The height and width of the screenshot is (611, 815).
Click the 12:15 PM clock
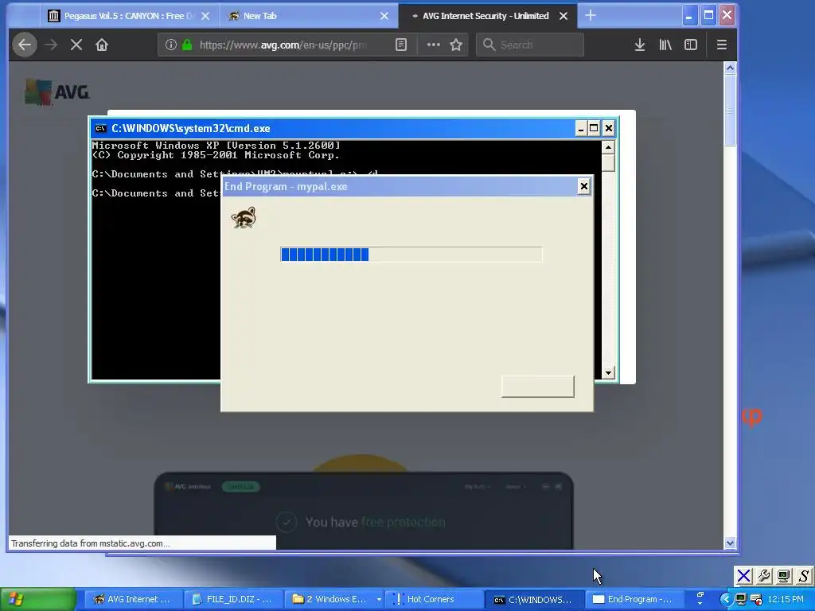pos(785,600)
